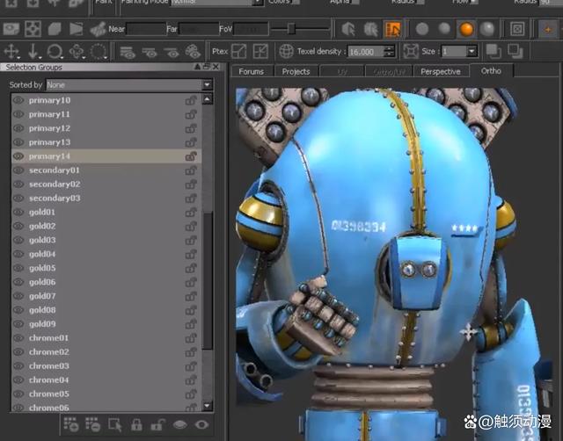Screen dimensions: 563x441
Task: Remove the current selection group
Action: click(92, 425)
